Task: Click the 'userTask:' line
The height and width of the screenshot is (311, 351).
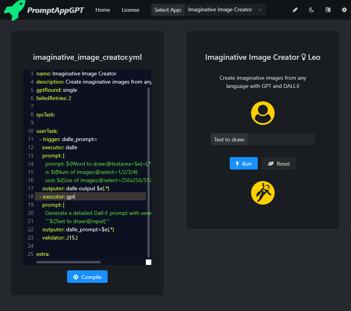Action: (x=47, y=131)
